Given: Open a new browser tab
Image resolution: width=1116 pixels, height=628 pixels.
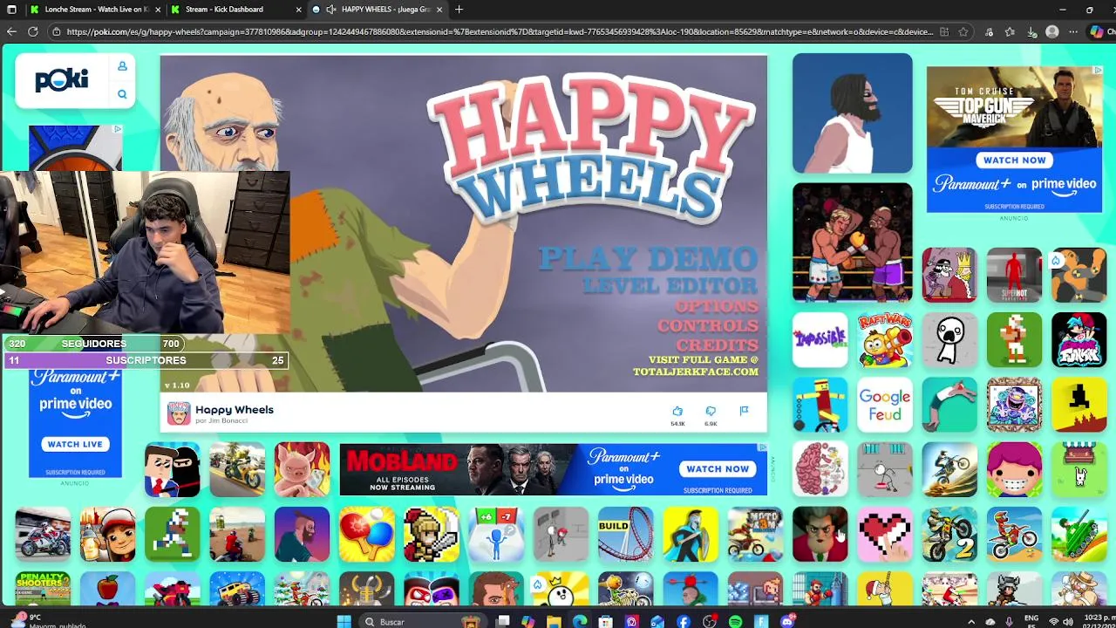Looking at the screenshot, I should [459, 10].
